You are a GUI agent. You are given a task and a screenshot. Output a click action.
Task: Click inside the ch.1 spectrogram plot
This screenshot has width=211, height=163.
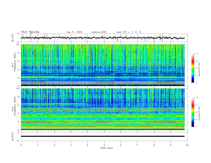pos(104,65)
